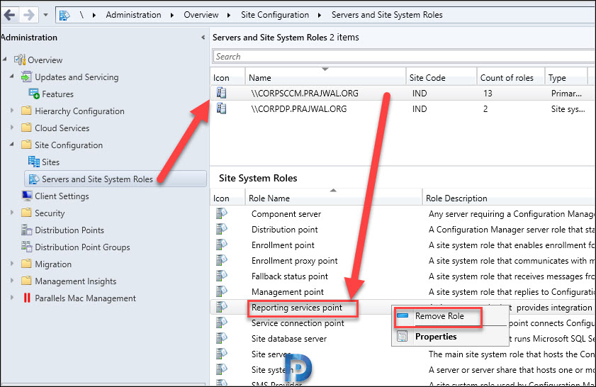This screenshot has width=596, height=387.
Task: Select the Distribution point role
Action: 285,230
